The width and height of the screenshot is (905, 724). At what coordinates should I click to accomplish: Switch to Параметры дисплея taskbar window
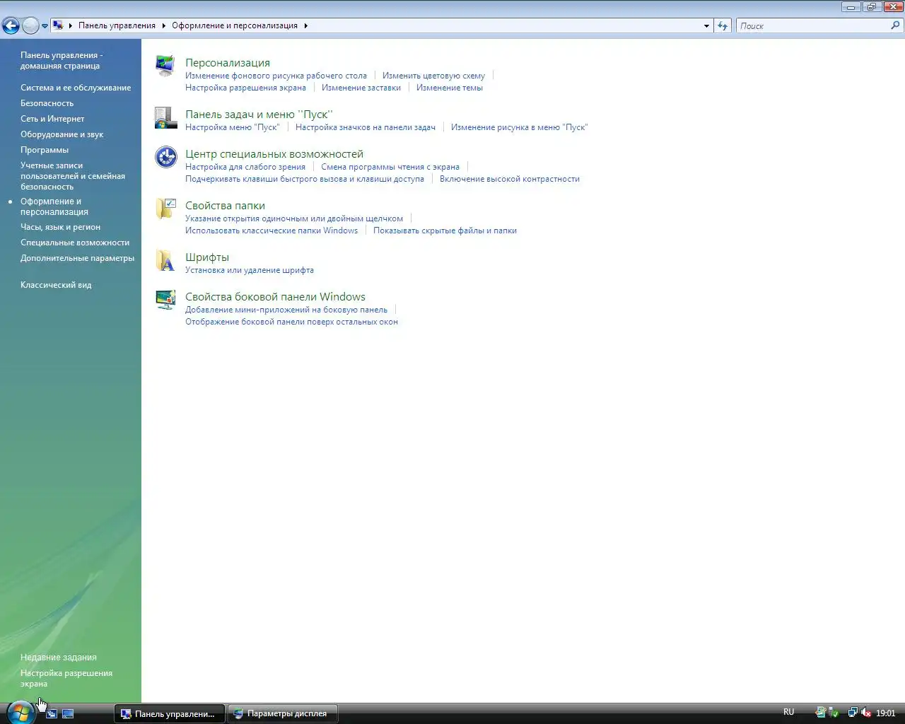click(283, 713)
